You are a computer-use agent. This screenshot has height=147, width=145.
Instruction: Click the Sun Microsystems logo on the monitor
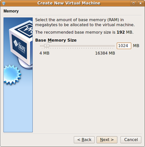pyautogui.click(x=19, y=47)
